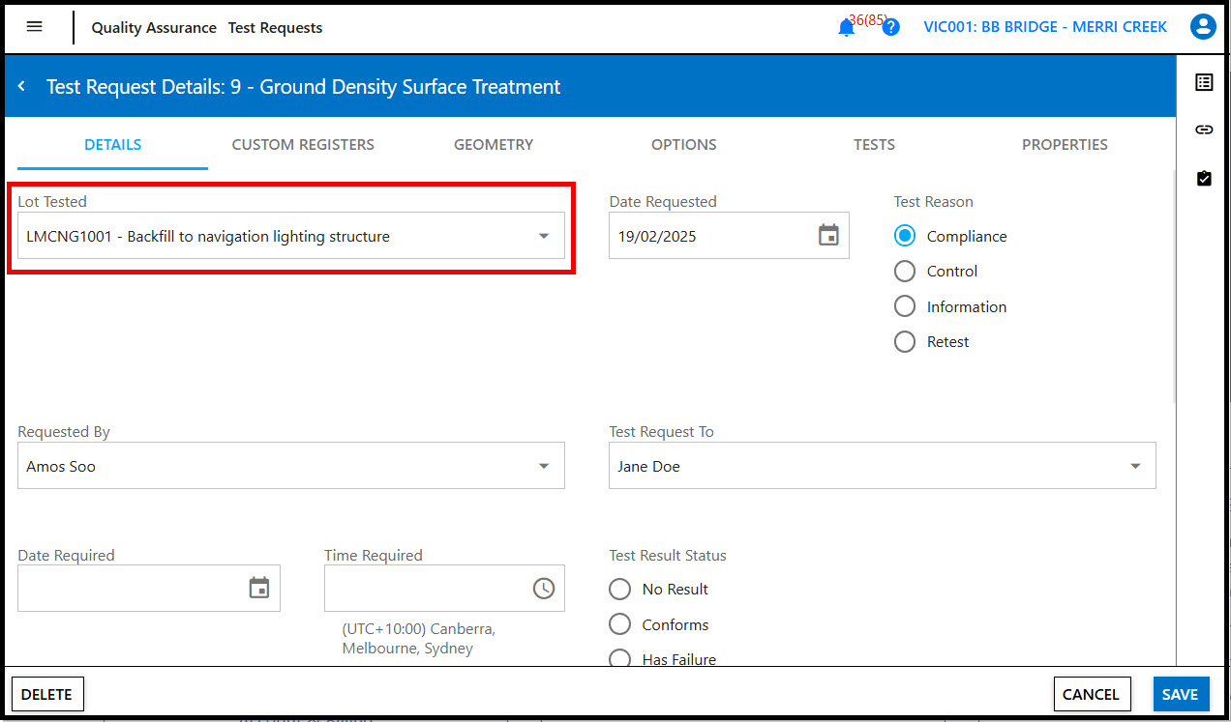Switch to the Geometry tab
1231x722 pixels.
(x=494, y=145)
